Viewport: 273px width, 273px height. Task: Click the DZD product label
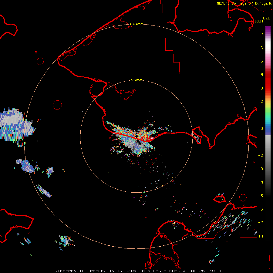tap(267, 18)
